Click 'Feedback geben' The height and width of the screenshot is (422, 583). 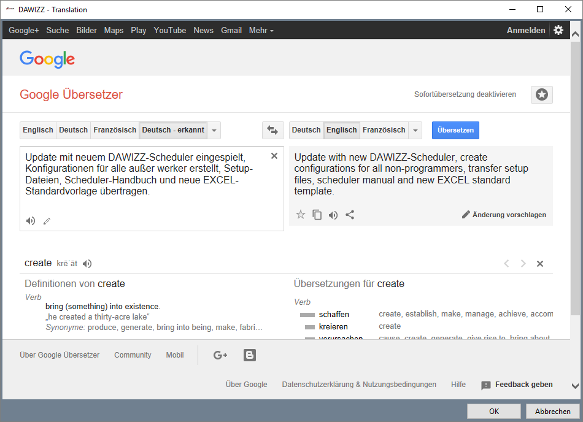click(524, 385)
